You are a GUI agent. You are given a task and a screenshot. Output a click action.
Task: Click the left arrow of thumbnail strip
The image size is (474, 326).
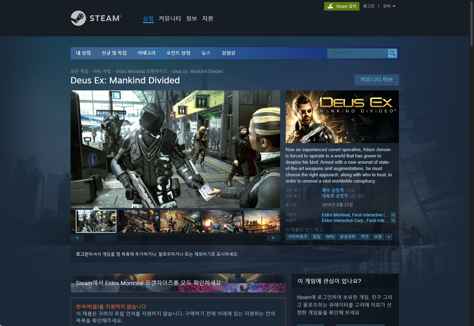pyautogui.click(x=77, y=238)
